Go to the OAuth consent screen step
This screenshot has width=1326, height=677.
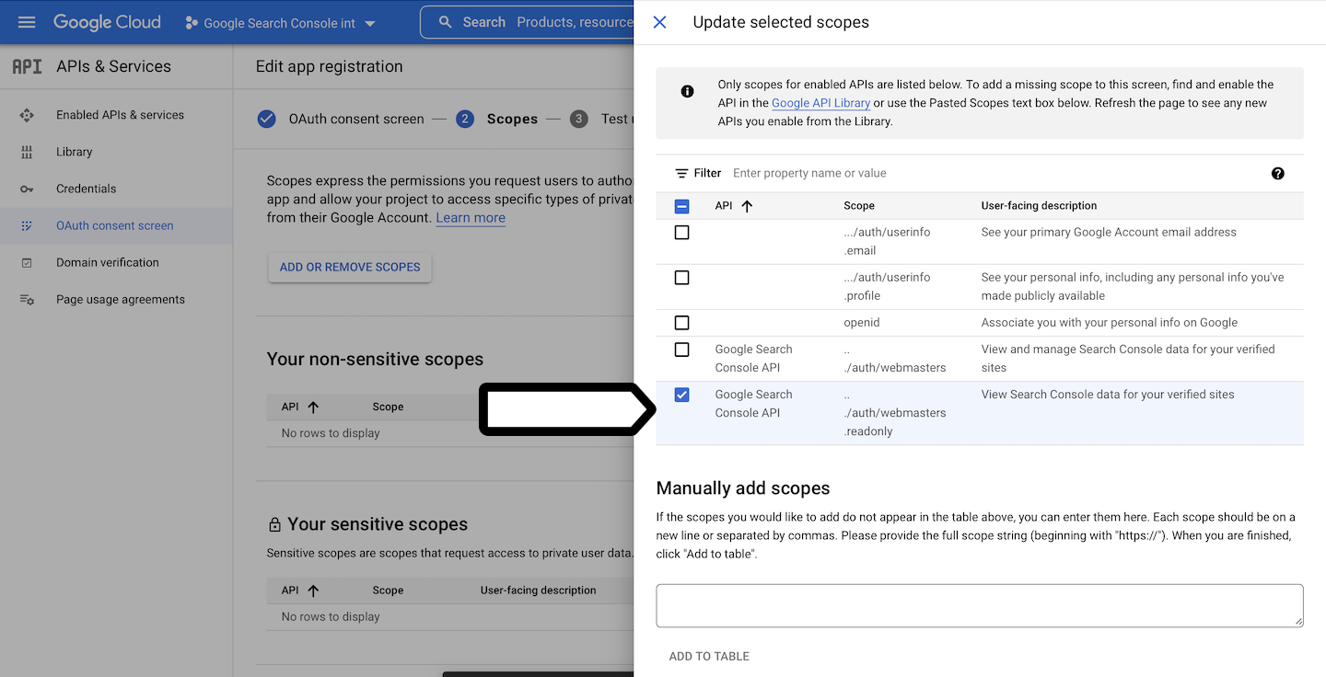point(356,119)
